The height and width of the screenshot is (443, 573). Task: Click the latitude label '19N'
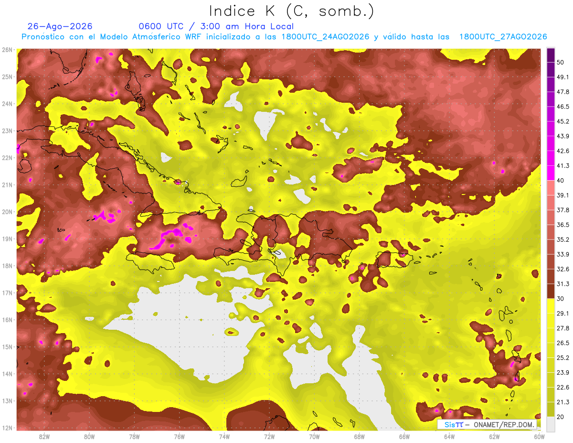[x=7, y=238]
